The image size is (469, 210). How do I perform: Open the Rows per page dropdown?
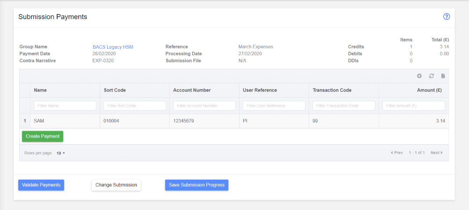(61, 153)
